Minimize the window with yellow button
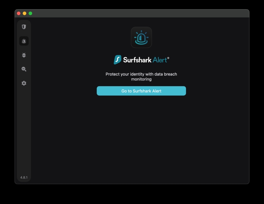 tap(24, 13)
